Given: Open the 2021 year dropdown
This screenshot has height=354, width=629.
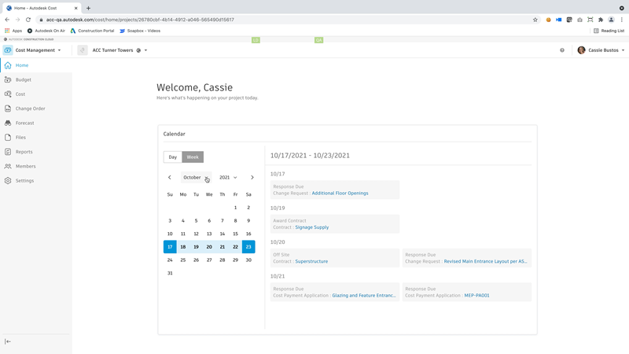Looking at the screenshot, I should tap(228, 178).
